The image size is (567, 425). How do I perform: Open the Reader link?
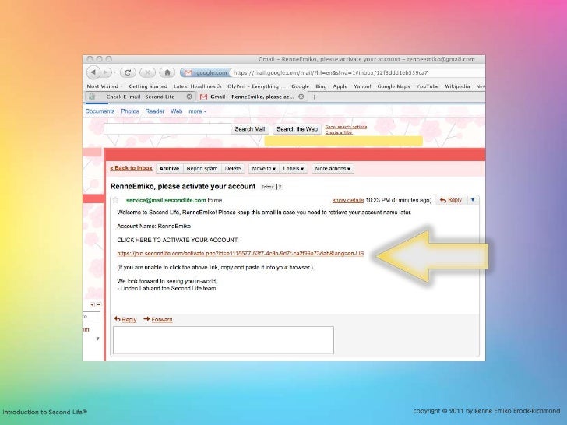point(155,111)
